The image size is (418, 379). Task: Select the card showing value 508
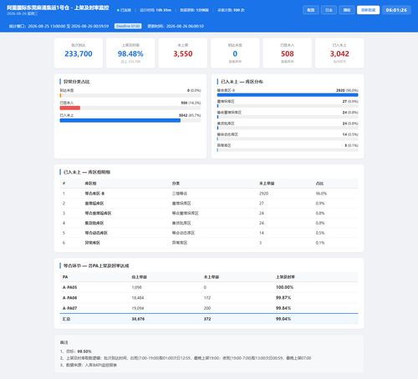tap(288, 53)
